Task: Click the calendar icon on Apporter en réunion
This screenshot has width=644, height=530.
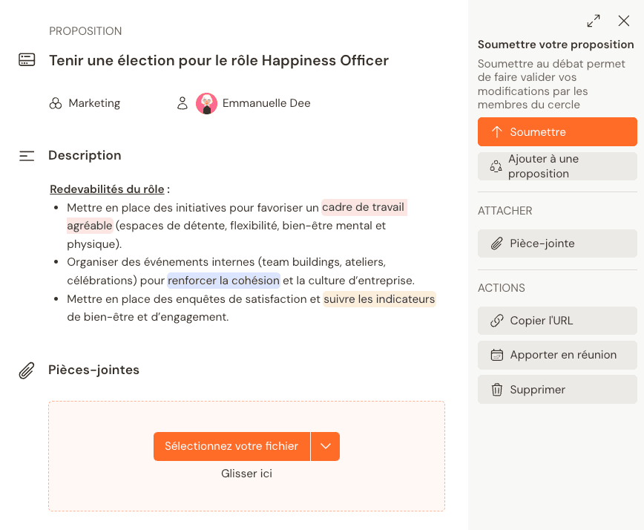Action: click(x=496, y=355)
